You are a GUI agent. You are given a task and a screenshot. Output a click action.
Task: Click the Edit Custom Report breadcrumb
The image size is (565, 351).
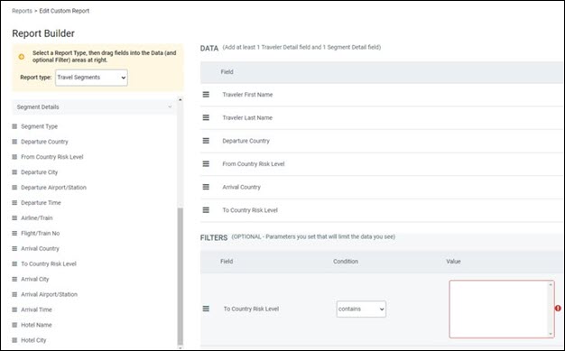pos(64,11)
